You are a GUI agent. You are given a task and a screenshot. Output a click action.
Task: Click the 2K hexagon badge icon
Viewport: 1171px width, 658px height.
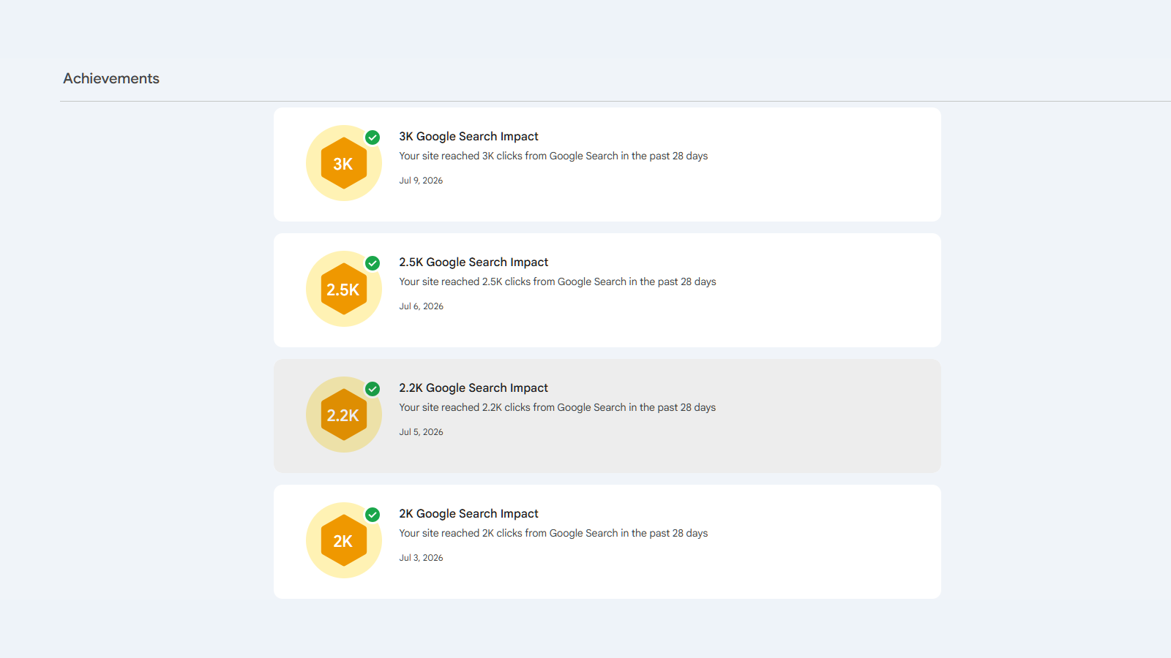[x=343, y=540]
